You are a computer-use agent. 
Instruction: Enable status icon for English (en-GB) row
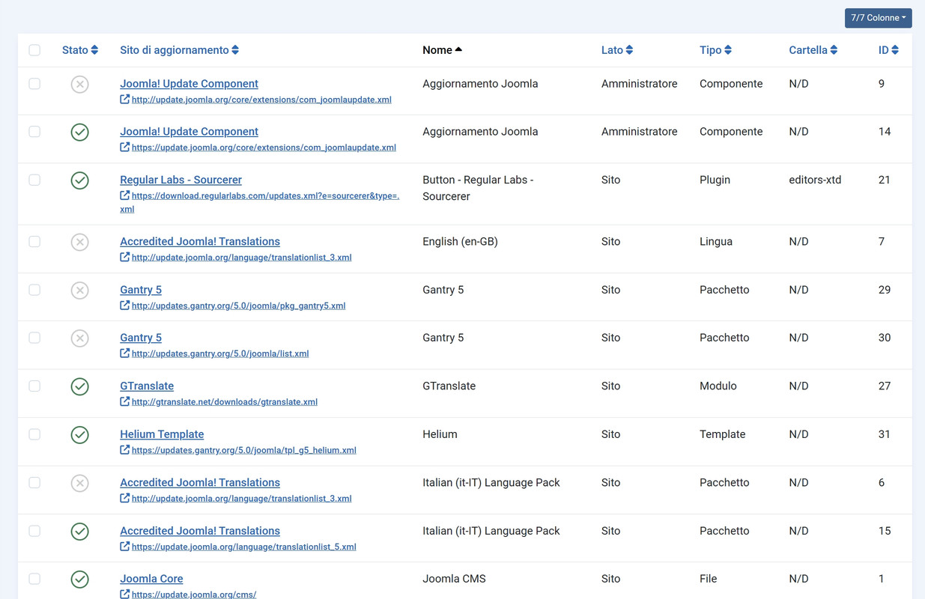pyautogui.click(x=80, y=243)
